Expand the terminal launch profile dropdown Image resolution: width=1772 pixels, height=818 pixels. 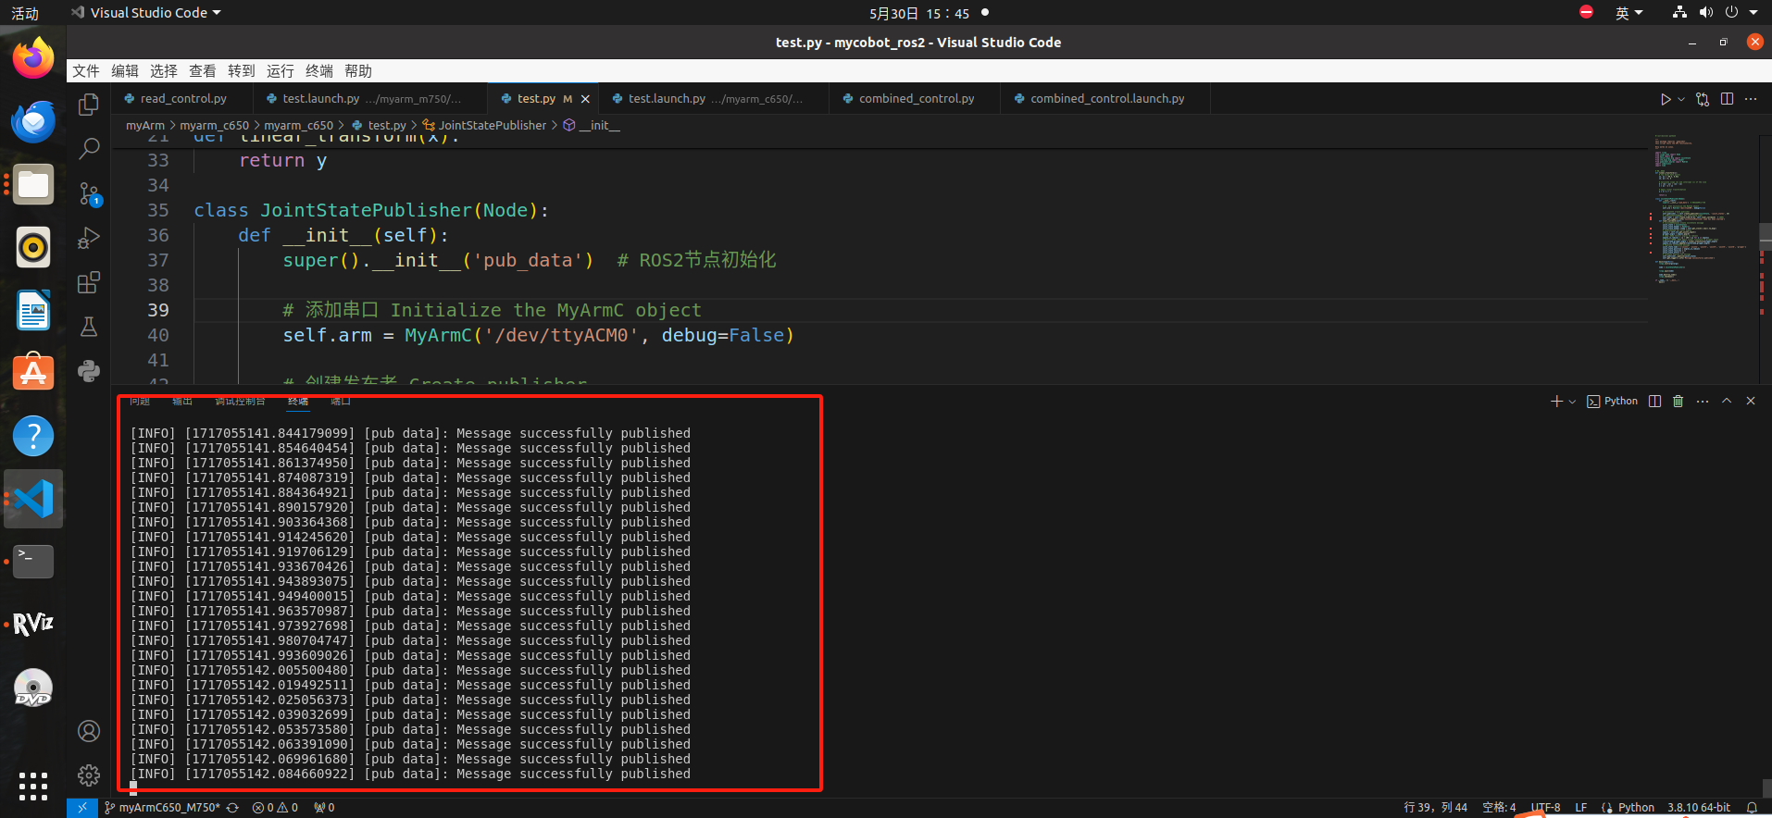(x=1572, y=402)
